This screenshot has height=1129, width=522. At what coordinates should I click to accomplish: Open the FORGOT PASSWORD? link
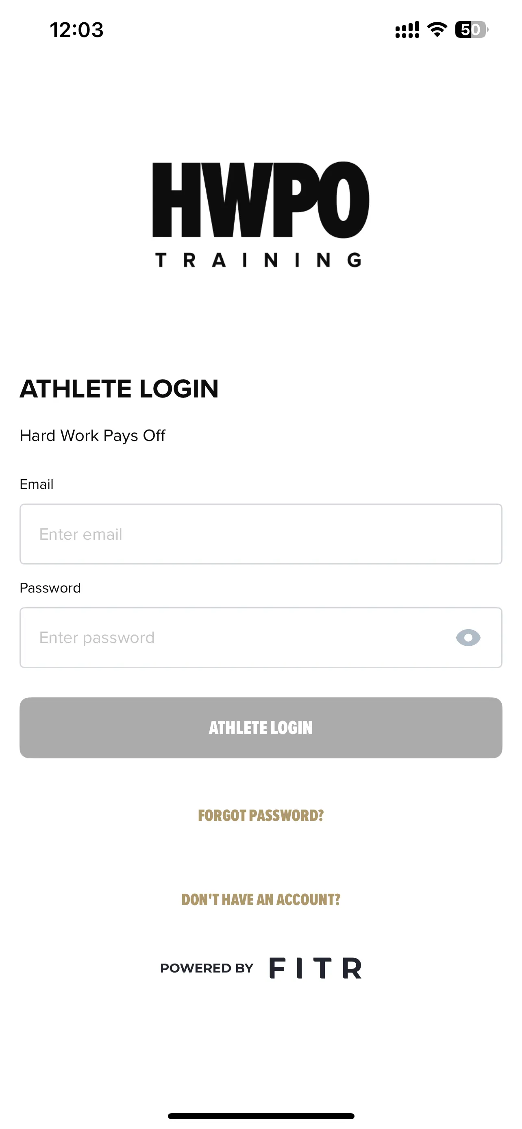point(261,815)
